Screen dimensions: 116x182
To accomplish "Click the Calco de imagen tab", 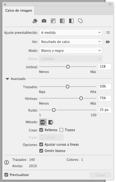I will click(19, 10).
